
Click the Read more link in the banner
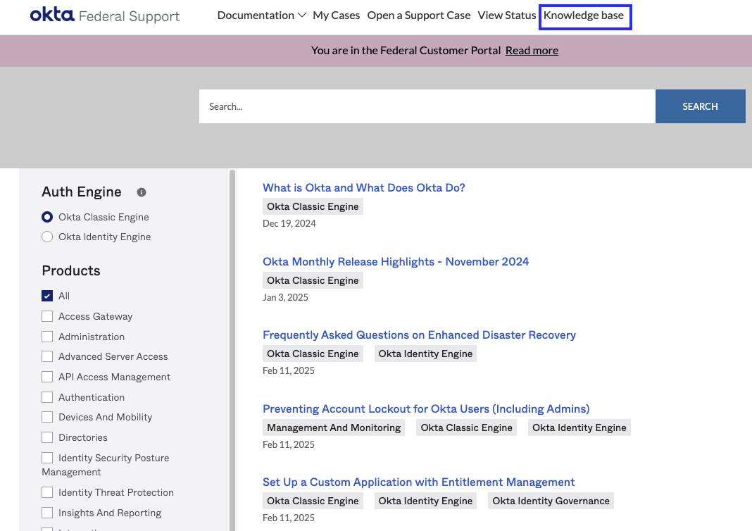532,50
